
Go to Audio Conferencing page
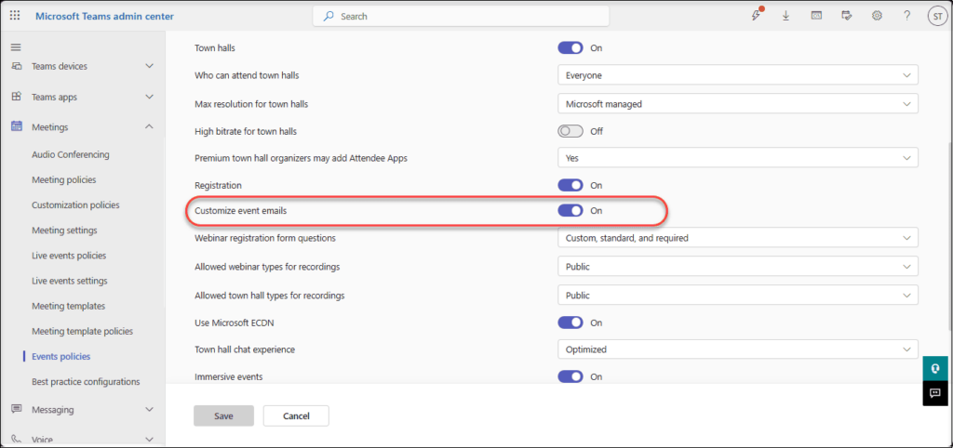click(71, 155)
